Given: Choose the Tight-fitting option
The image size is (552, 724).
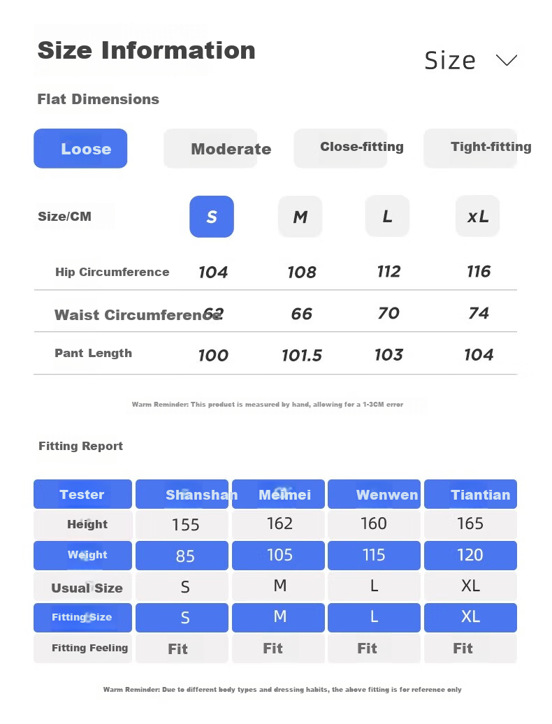Looking at the screenshot, I should point(470,148).
